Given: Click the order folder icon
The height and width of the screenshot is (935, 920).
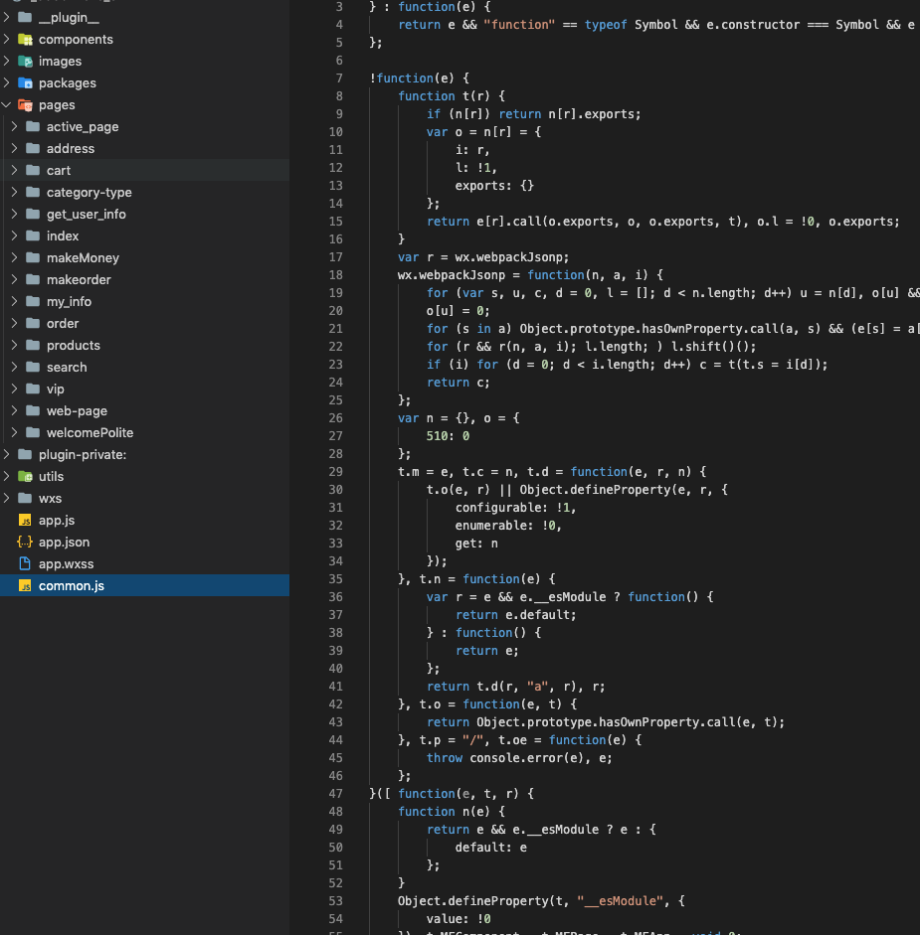Looking at the screenshot, I should click(34, 323).
